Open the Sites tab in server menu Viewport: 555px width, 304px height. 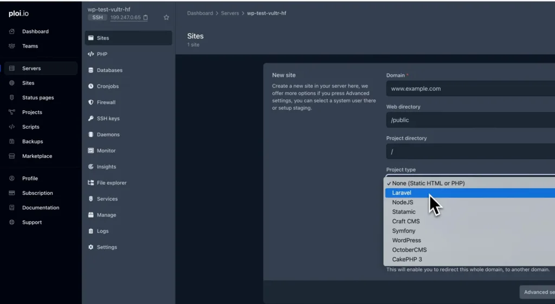point(128,38)
